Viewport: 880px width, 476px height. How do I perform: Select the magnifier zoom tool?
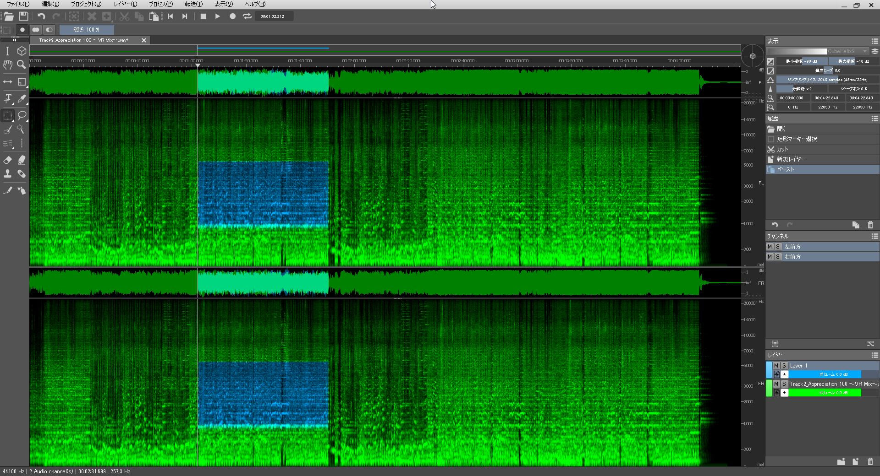pos(22,65)
